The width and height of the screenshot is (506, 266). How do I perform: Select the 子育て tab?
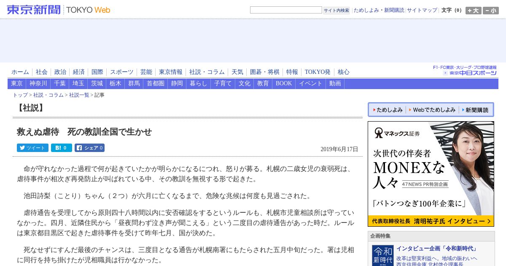point(223,84)
